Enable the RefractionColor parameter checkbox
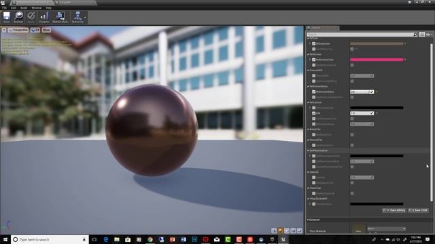 [x=314, y=108]
